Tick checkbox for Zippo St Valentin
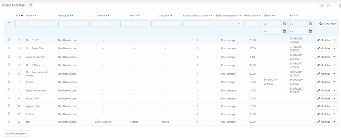 coord(9,56)
